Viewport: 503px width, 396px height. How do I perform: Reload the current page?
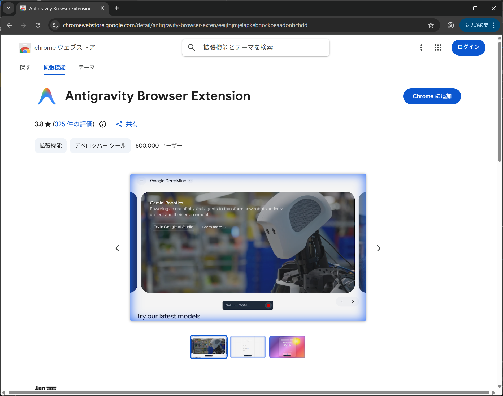point(38,25)
